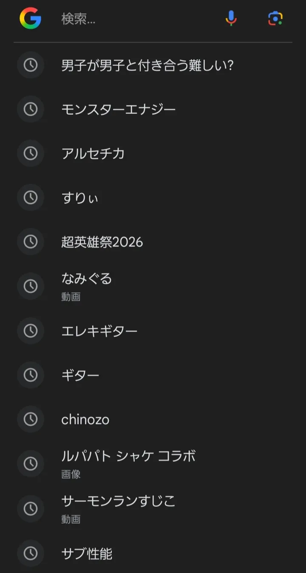306x573 pixels.
Task: Choose the サーモンランすじこ video suggestion
Action: click(x=119, y=507)
